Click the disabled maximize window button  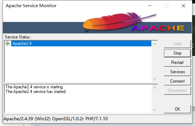point(166,6)
